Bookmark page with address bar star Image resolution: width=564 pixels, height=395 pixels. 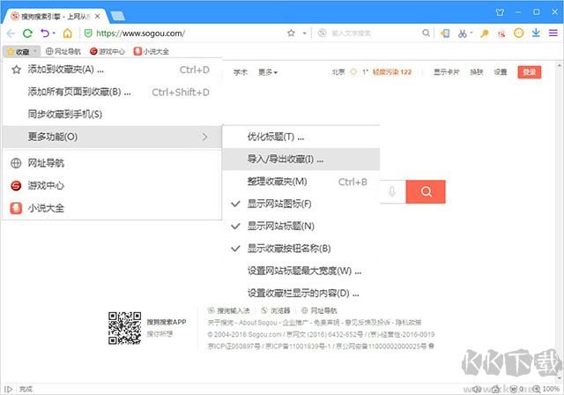[x=291, y=34]
